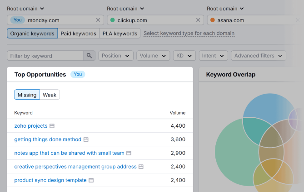Image resolution: width=304 pixels, height=192 pixels.
Task: Click Select keyword type for each domain
Action: tap(189, 34)
